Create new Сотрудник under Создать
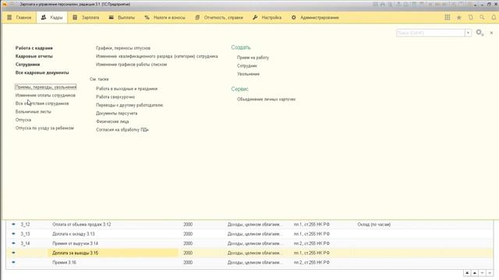Viewport: 499px width, 280px height. [247, 65]
